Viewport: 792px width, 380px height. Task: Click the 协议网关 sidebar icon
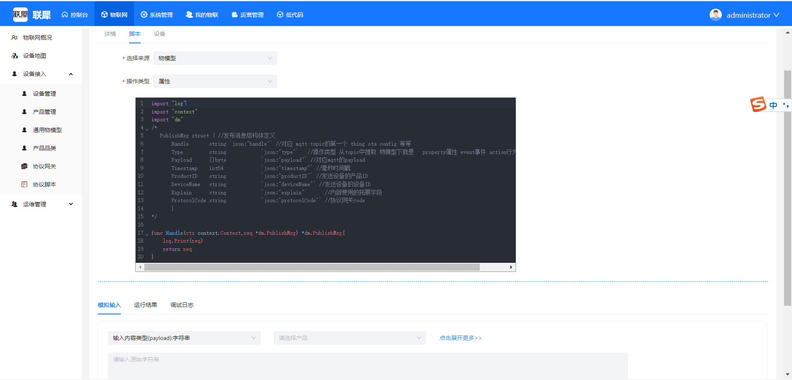tap(24, 166)
